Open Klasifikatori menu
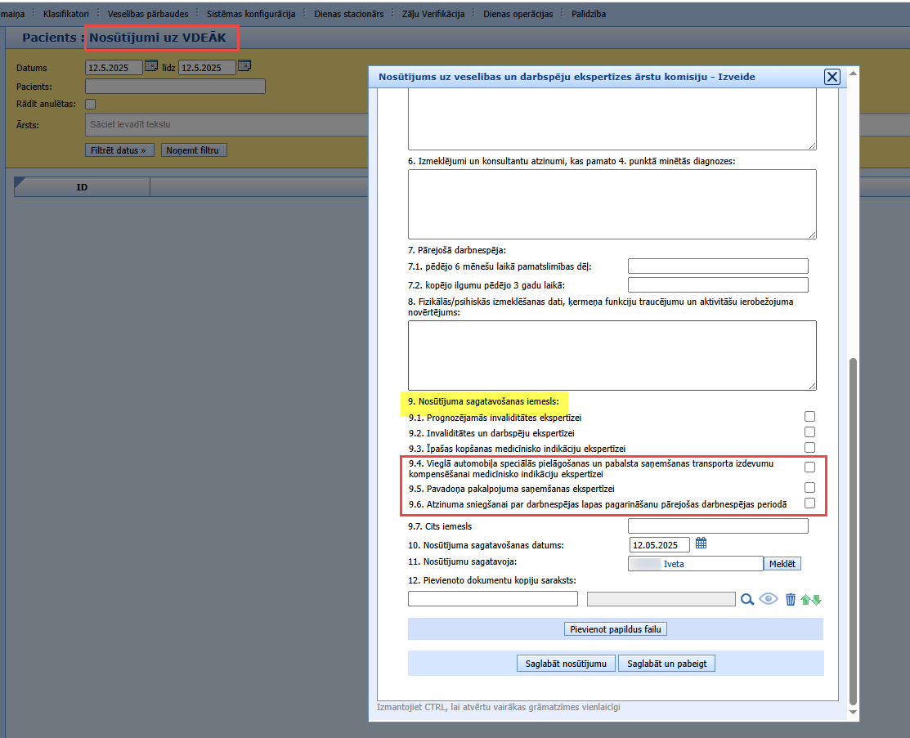Viewport: 910px width, 738px height. 66,14
